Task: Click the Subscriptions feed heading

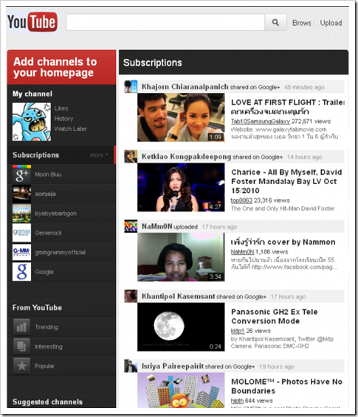Action: [153, 63]
